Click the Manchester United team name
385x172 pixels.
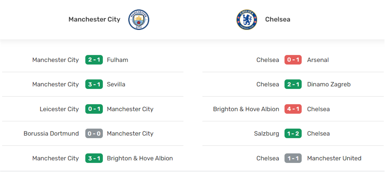(x=334, y=158)
